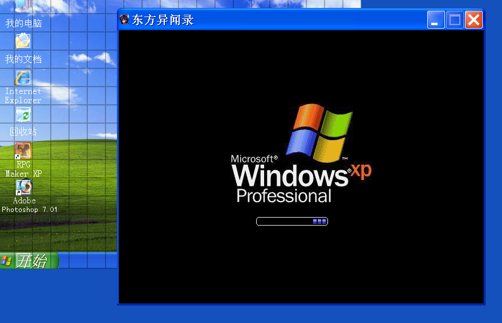Click the 东方异闻录 title bar text
This screenshot has width=502, height=323.
click(x=163, y=20)
